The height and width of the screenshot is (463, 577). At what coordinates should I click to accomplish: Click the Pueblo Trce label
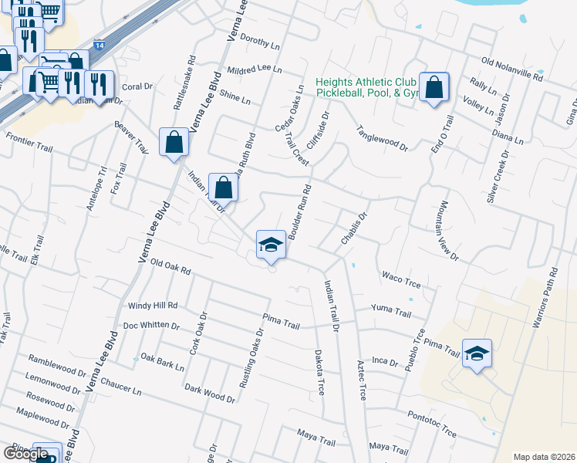(415, 350)
